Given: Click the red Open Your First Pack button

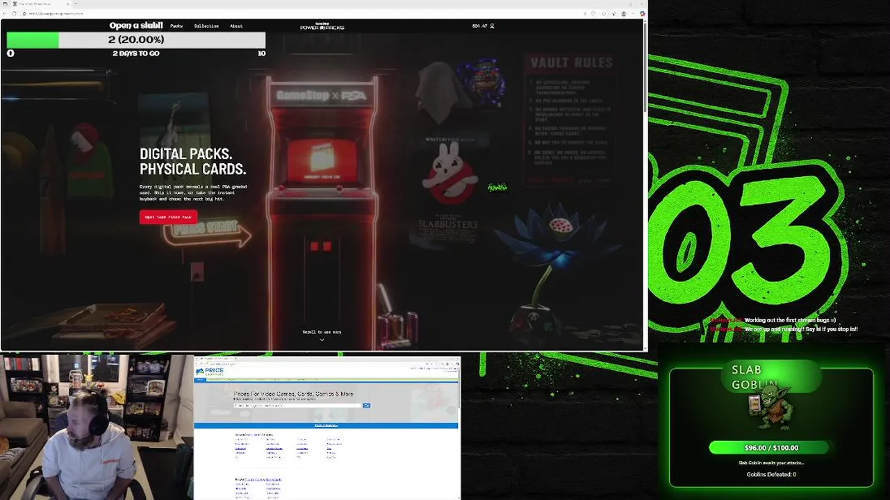Looking at the screenshot, I should click(x=168, y=217).
